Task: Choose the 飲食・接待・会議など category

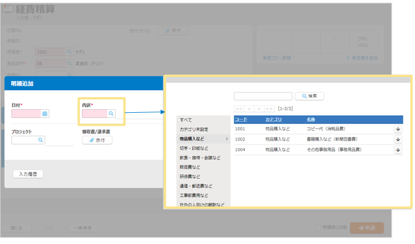Action: pos(200,157)
